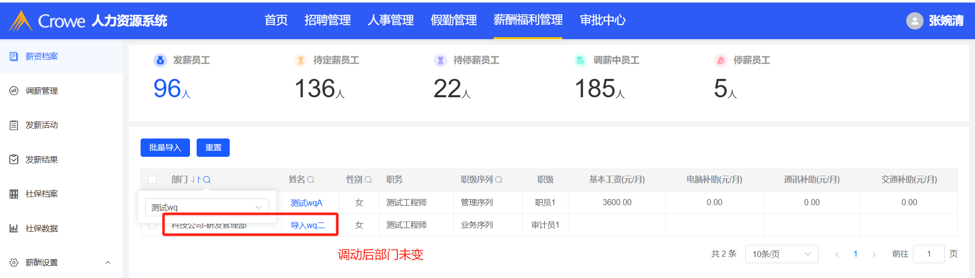975x278 pixels.
Task: Click the 发薪员工 medal icon
Action: point(160,61)
